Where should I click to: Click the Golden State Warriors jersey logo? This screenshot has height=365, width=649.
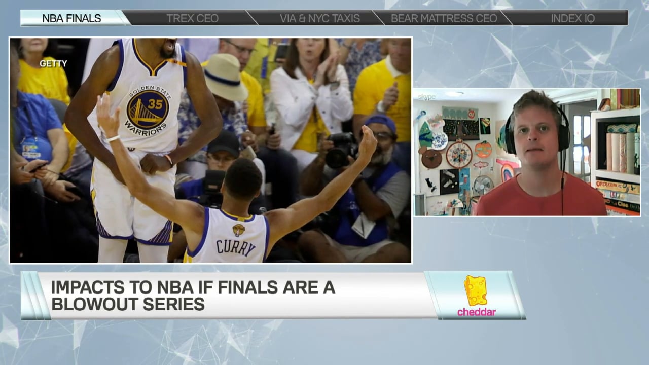[x=148, y=109]
